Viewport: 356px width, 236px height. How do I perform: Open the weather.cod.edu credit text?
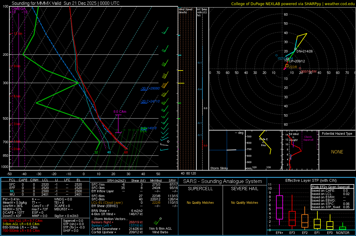pyautogui.click(x=293, y=4)
